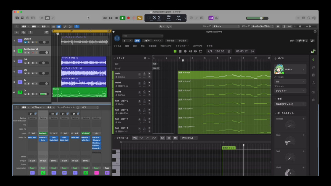Viewport: 331px width, 186px height.
Task: Expand the GUMI AI voice dropdown
Action: pos(303,69)
